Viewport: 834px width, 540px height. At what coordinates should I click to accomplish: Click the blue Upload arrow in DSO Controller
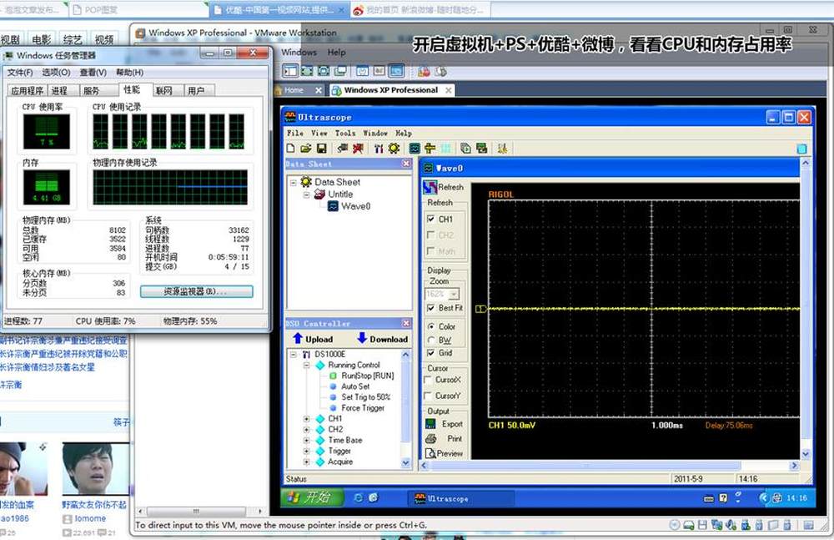[298, 339]
